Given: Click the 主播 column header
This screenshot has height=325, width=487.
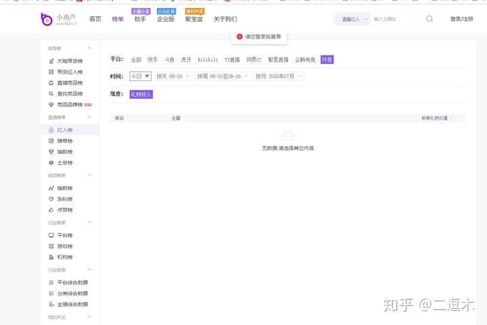Looking at the screenshot, I should point(176,118).
